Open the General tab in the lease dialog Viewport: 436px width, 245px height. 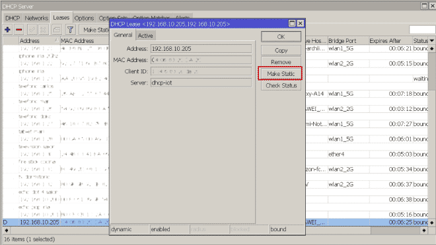pyautogui.click(x=123, y=35)
